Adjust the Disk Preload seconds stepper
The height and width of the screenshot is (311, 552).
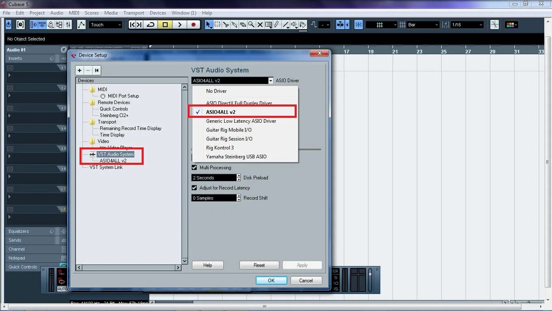pos(239,178)
